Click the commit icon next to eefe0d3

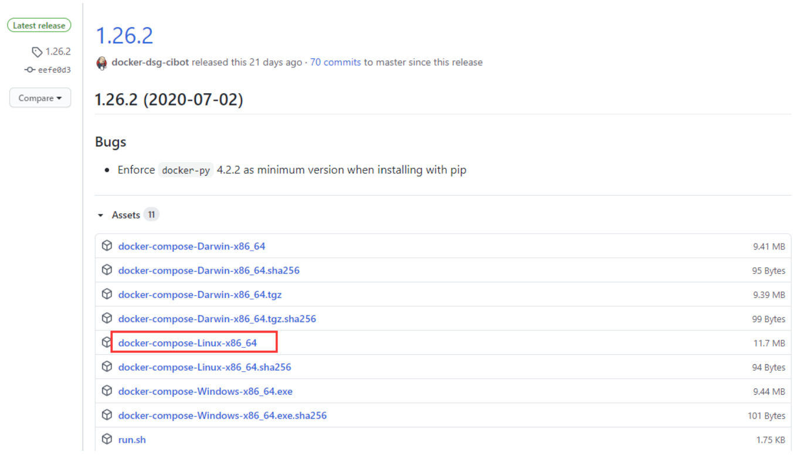30,70
